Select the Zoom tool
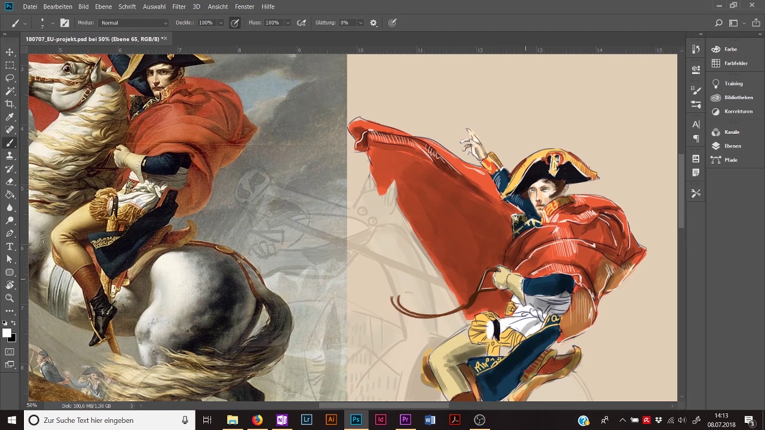Screen dimensions: 765x430 10,298
